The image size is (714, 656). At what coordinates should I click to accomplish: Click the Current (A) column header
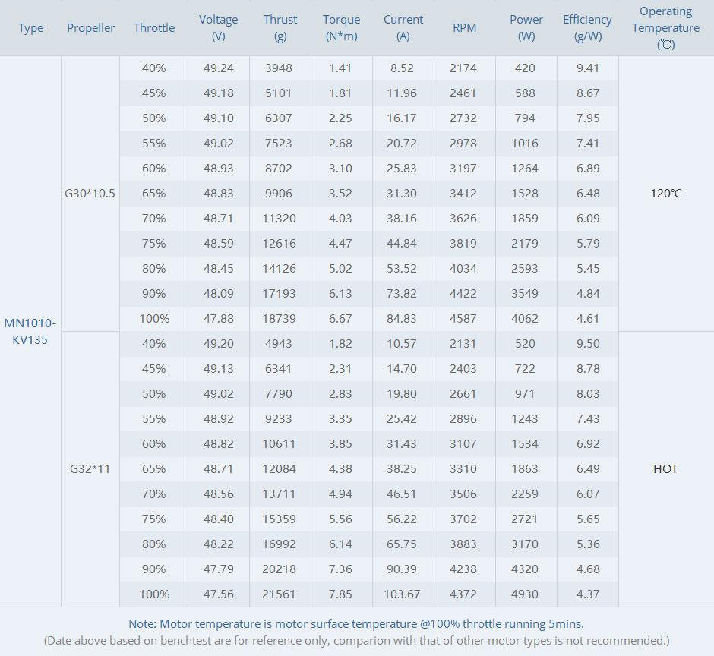click(x=403, y=28)
